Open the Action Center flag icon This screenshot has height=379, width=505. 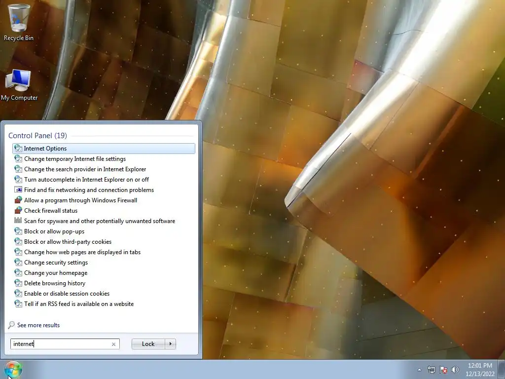tap(443, 370)
